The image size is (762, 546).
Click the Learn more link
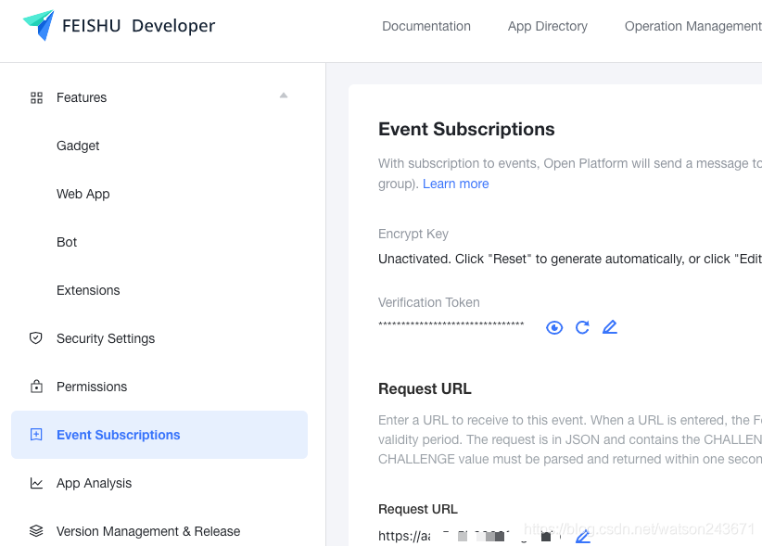(456, 184)
